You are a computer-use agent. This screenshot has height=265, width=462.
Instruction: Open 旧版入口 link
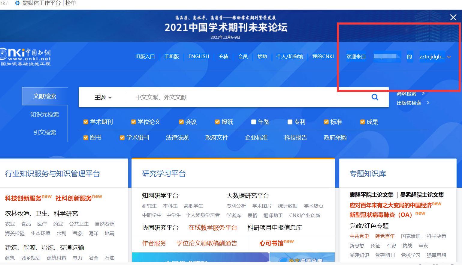pos(145,56)
